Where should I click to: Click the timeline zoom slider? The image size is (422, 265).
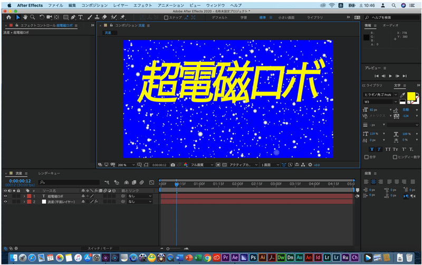[174, 249]
